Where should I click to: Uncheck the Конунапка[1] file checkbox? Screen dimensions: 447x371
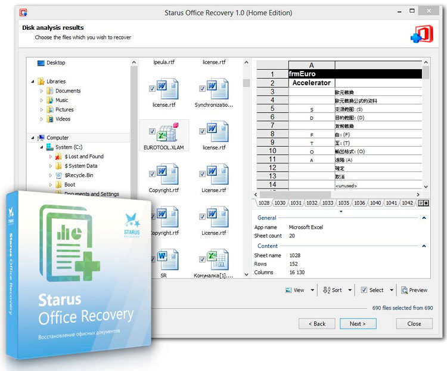202,259
